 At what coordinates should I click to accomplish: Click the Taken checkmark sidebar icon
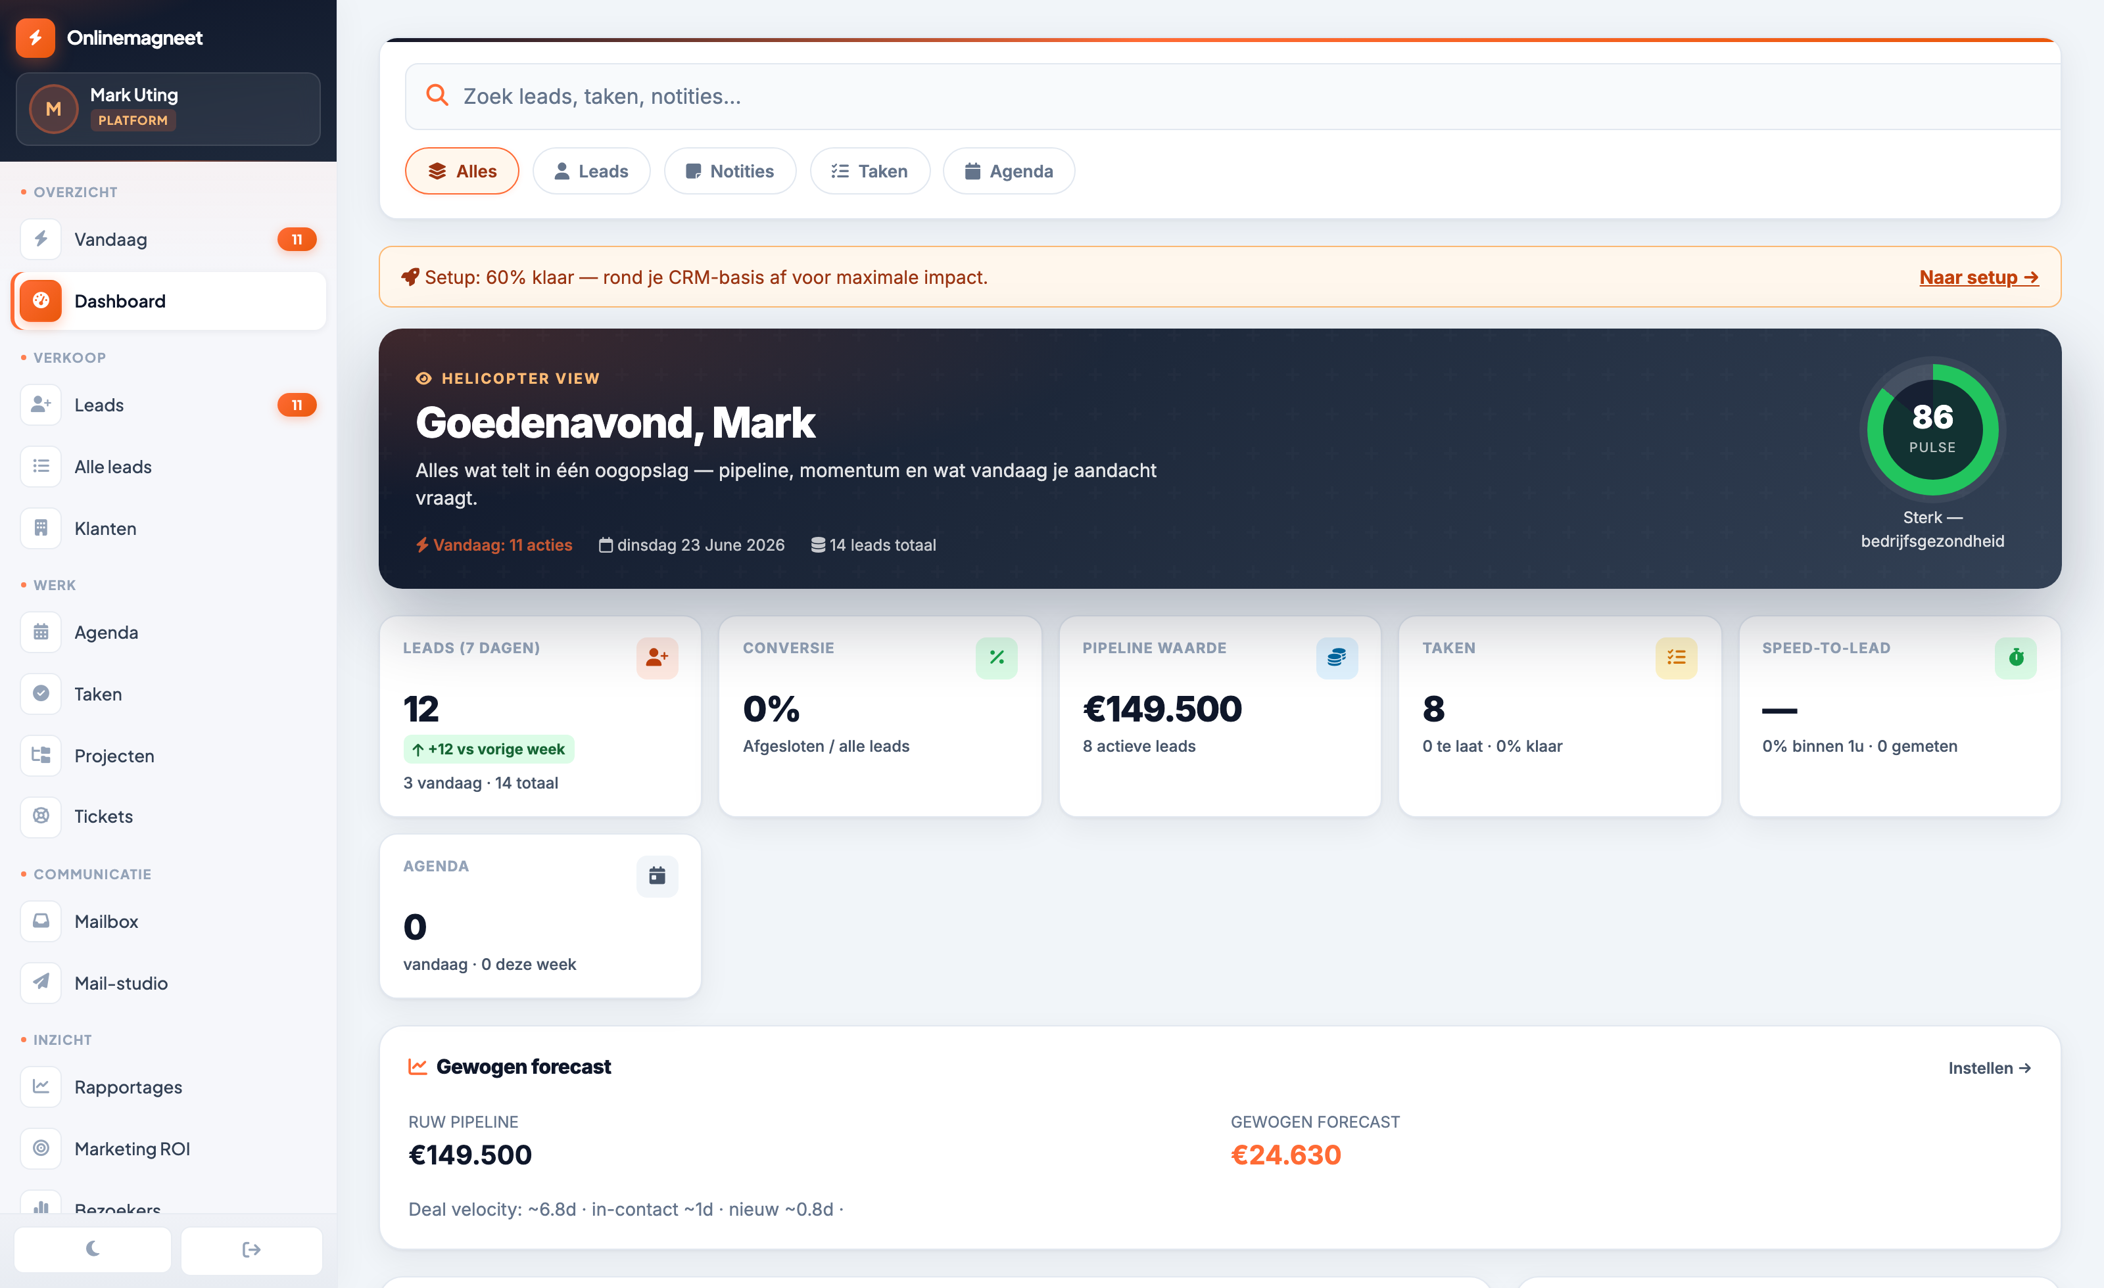pyautogui.click(x=40, y=693)
